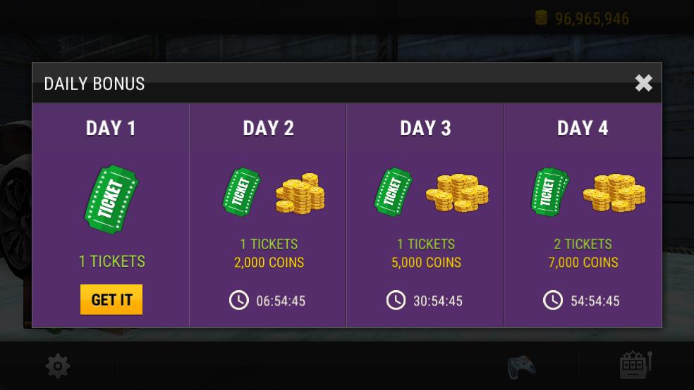Image resolution: width=694 pixels, height=390 pixels.
Task: Open the slot machine icon in bottom bar
Action: pos(635,365)
